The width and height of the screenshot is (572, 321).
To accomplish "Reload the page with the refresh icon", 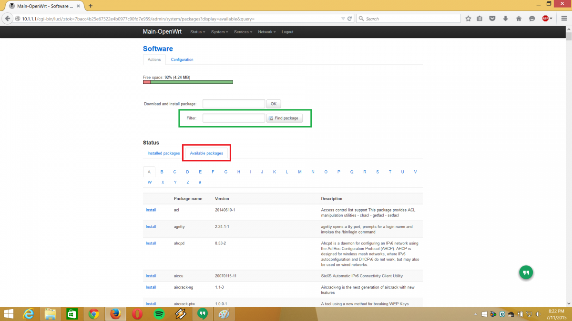I will (x=350, y=19).
